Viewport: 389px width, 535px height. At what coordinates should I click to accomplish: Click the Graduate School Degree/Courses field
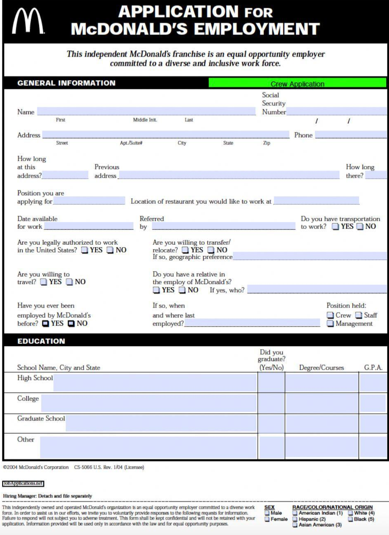point(322,423)
